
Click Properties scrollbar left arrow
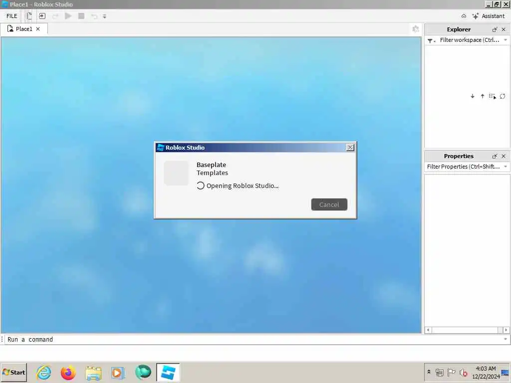428,330
